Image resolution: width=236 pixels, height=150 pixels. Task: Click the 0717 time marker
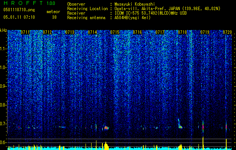160,32
